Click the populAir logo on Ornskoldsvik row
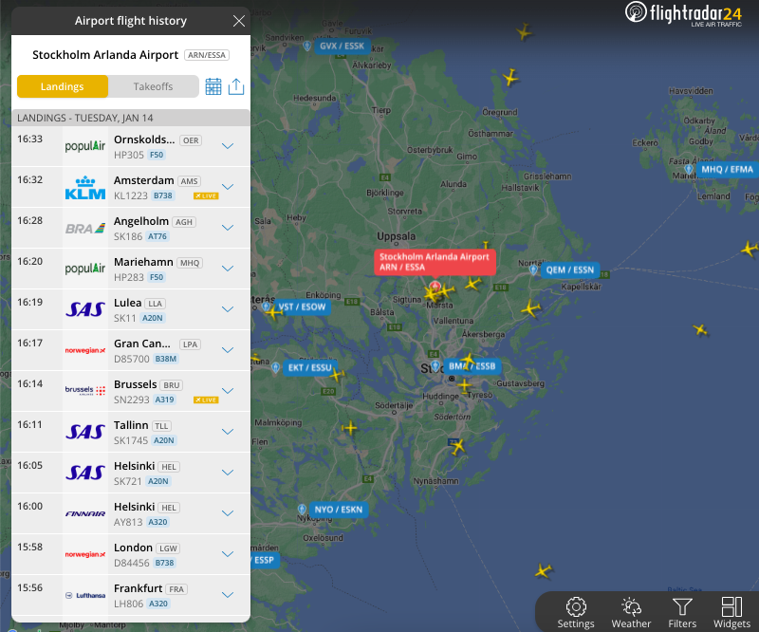 [x=85, y=146]
